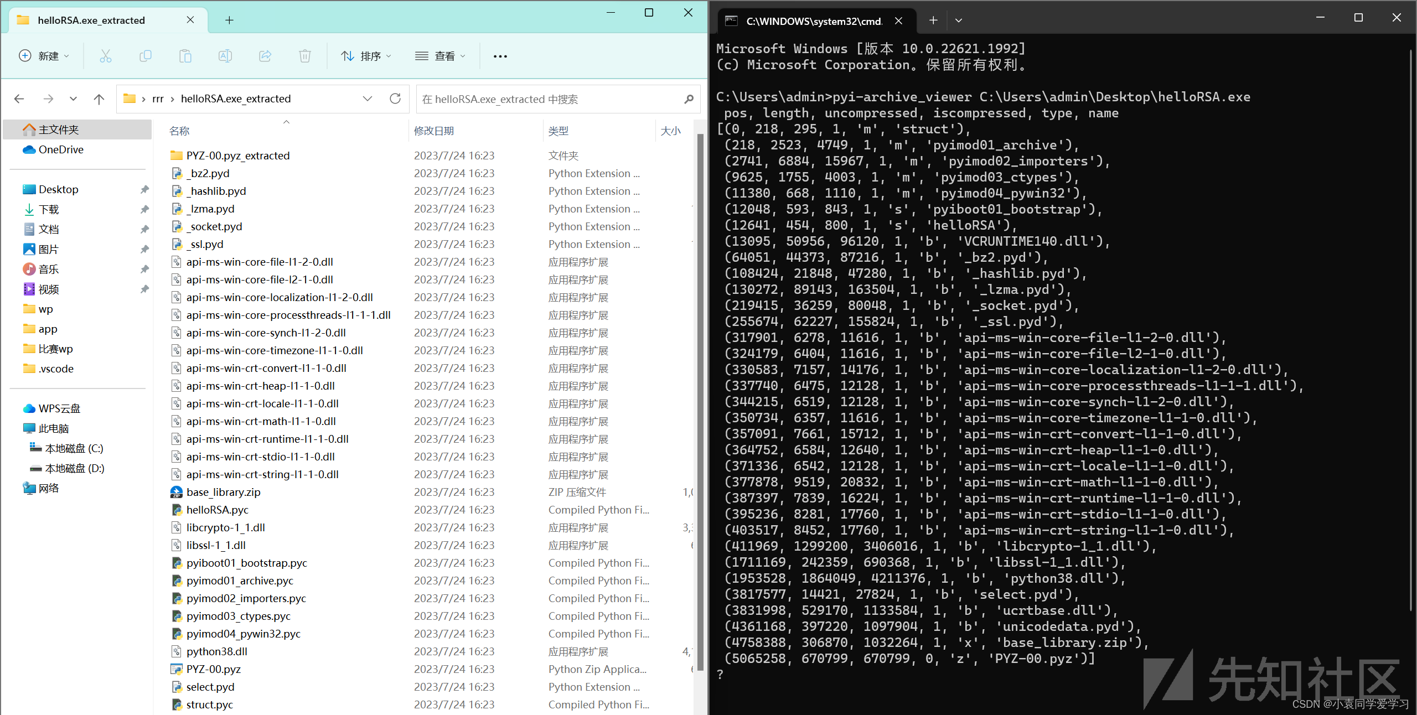Image resolution: width=1417 pixels, height=715 pixels.
Task: Unpin Desktop from quick access sidebar
Action: (x=144, y=189)
